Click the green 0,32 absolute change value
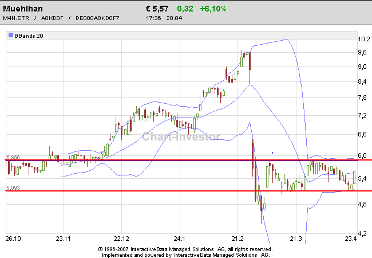This screenshot has height=258, width=372. [x=185, y=9]
